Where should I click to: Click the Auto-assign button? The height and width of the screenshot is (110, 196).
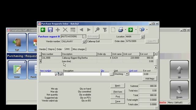click(x=93, y=36)
